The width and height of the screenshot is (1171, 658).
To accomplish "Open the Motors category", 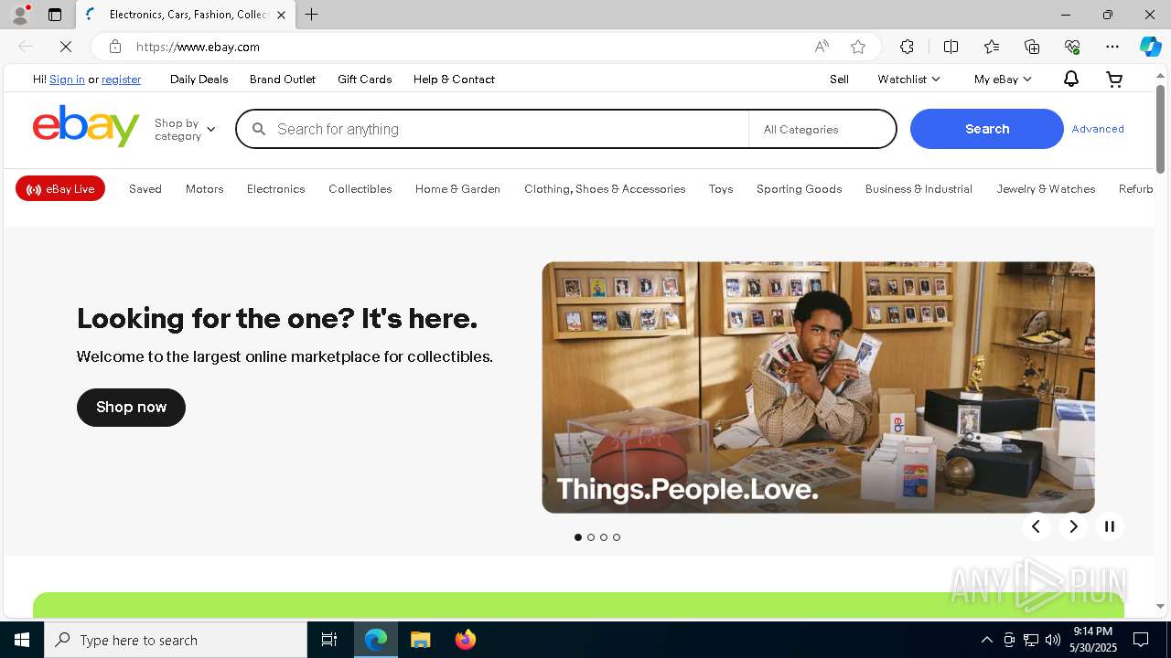I will [x=204, y=189].
